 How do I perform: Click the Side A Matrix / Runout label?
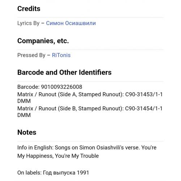pyautogui.click(x=71, y=94)
